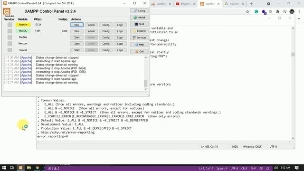The height and width of the screenshot is (171, 304).
Task: Open Services from XAMPP side panel
Action: (x=139, y=38)
